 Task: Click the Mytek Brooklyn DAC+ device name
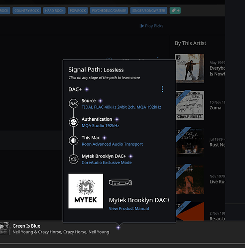point(139,200)
